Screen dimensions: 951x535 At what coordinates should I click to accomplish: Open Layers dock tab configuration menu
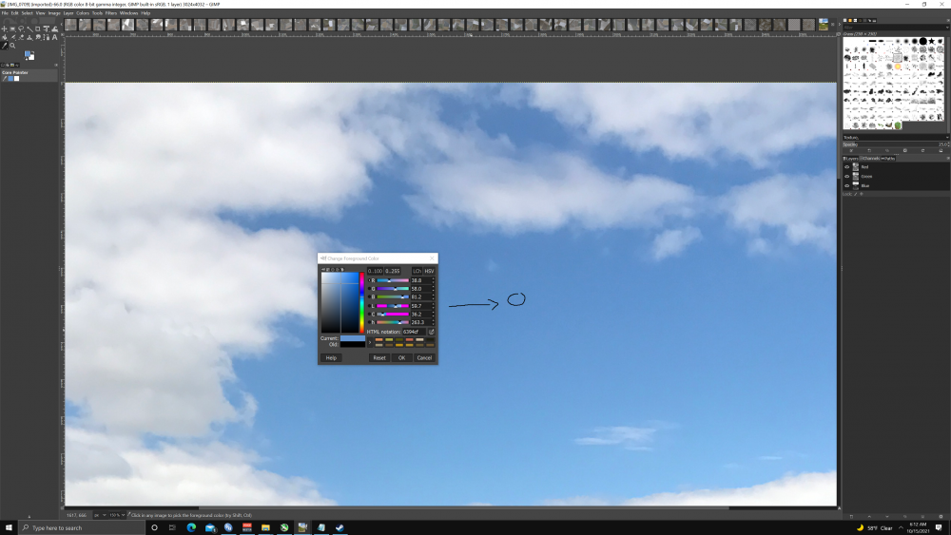click(948, 158)
